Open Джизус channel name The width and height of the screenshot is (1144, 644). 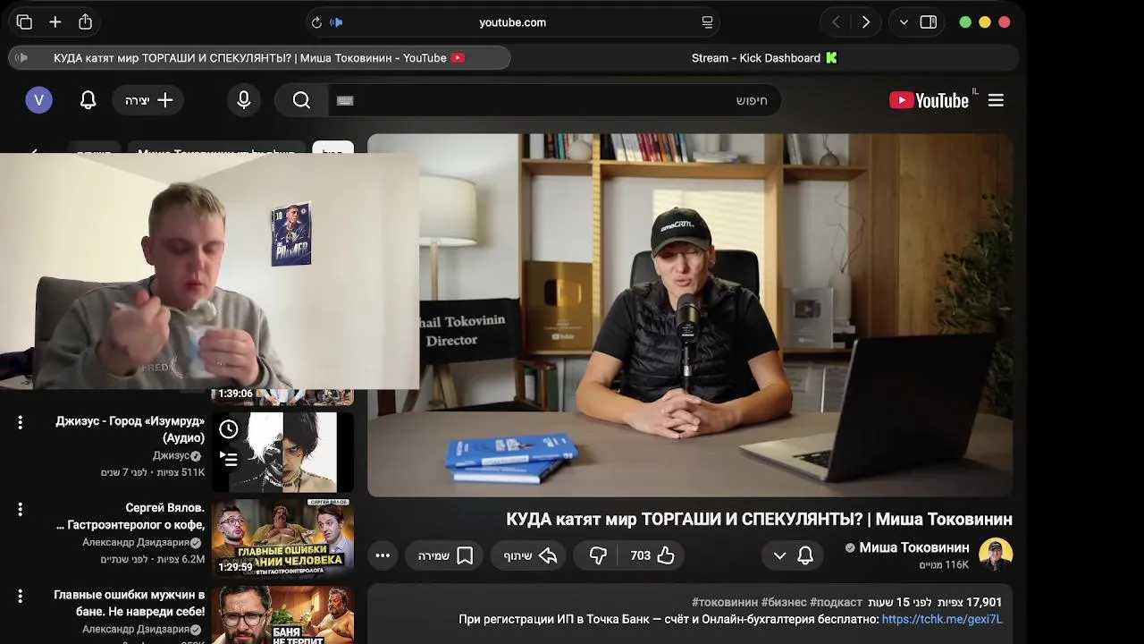(x=170, y=455)
